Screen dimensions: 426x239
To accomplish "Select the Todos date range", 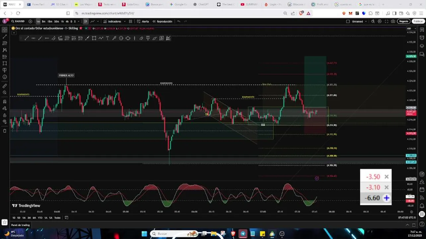I will [57, 218].
